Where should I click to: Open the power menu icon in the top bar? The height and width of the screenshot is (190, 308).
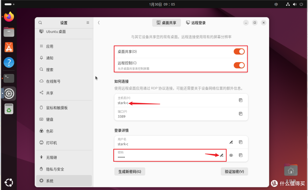pos(301,4)
